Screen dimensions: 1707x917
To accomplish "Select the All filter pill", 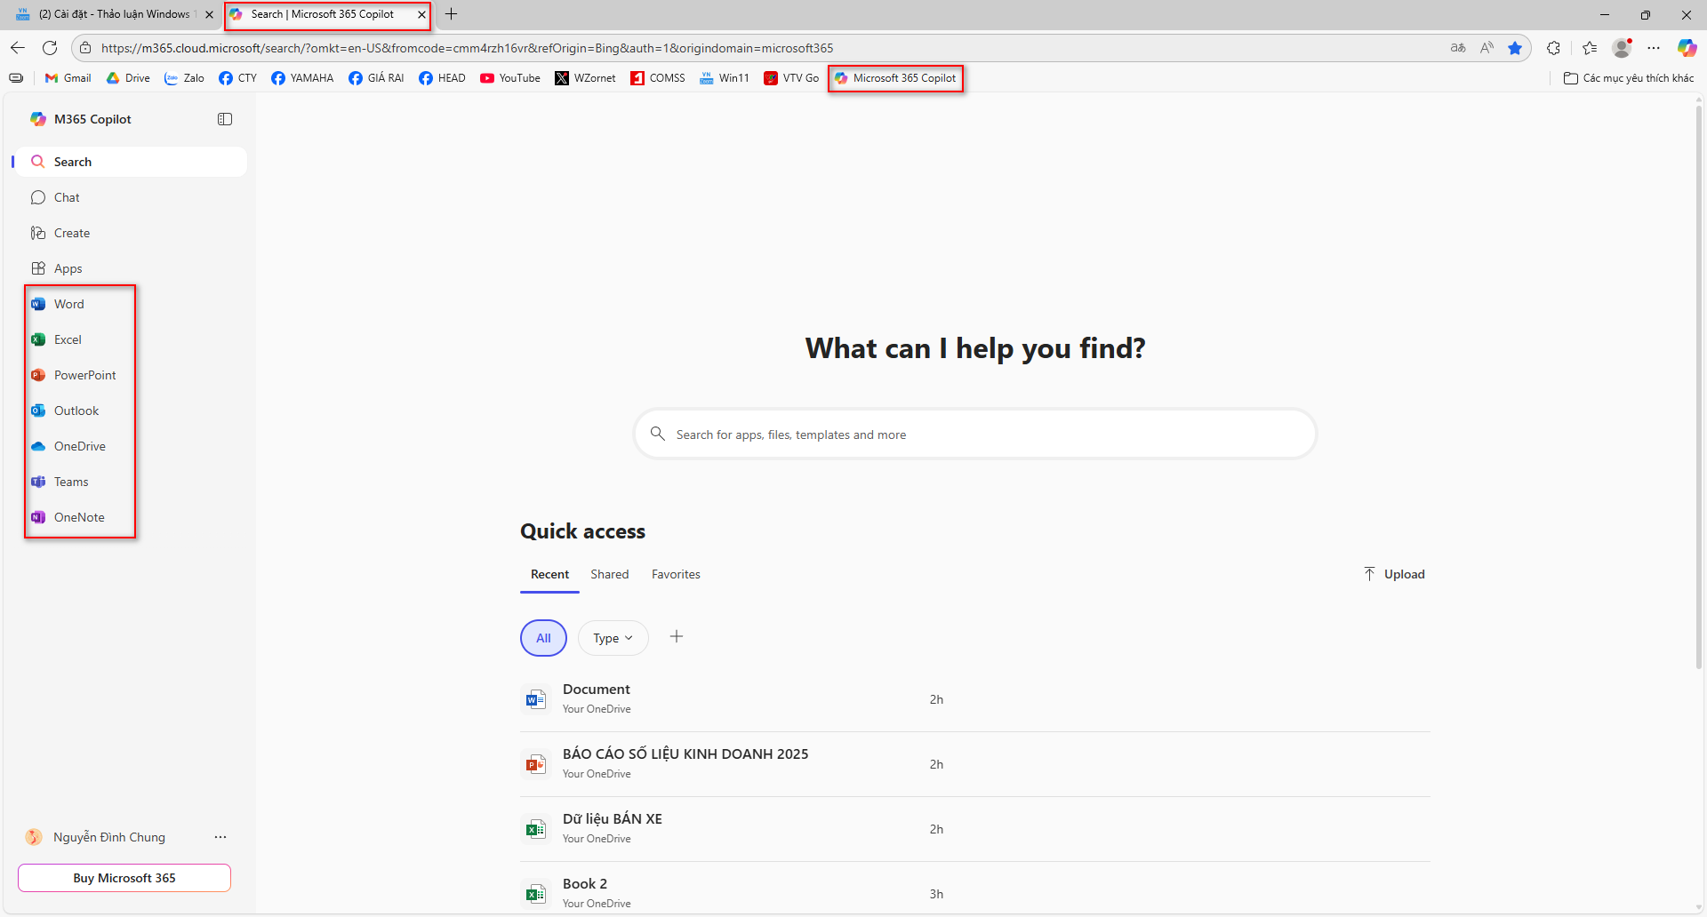I will 543,638.
